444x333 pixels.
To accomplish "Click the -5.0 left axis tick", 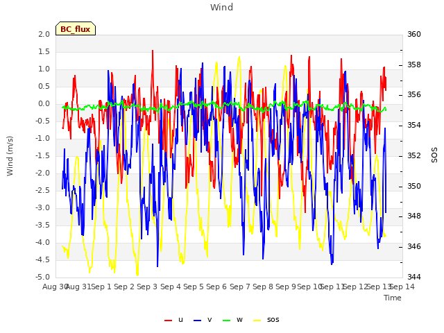I will [43, 277].
